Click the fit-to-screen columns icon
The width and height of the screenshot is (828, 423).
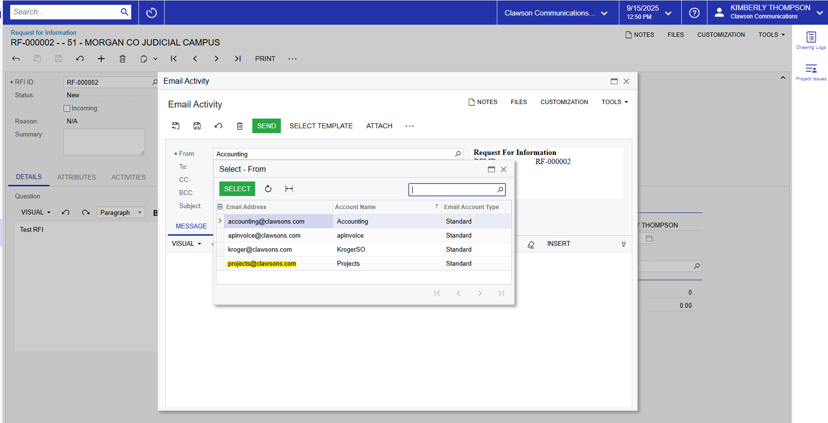(x=289, y=189)
